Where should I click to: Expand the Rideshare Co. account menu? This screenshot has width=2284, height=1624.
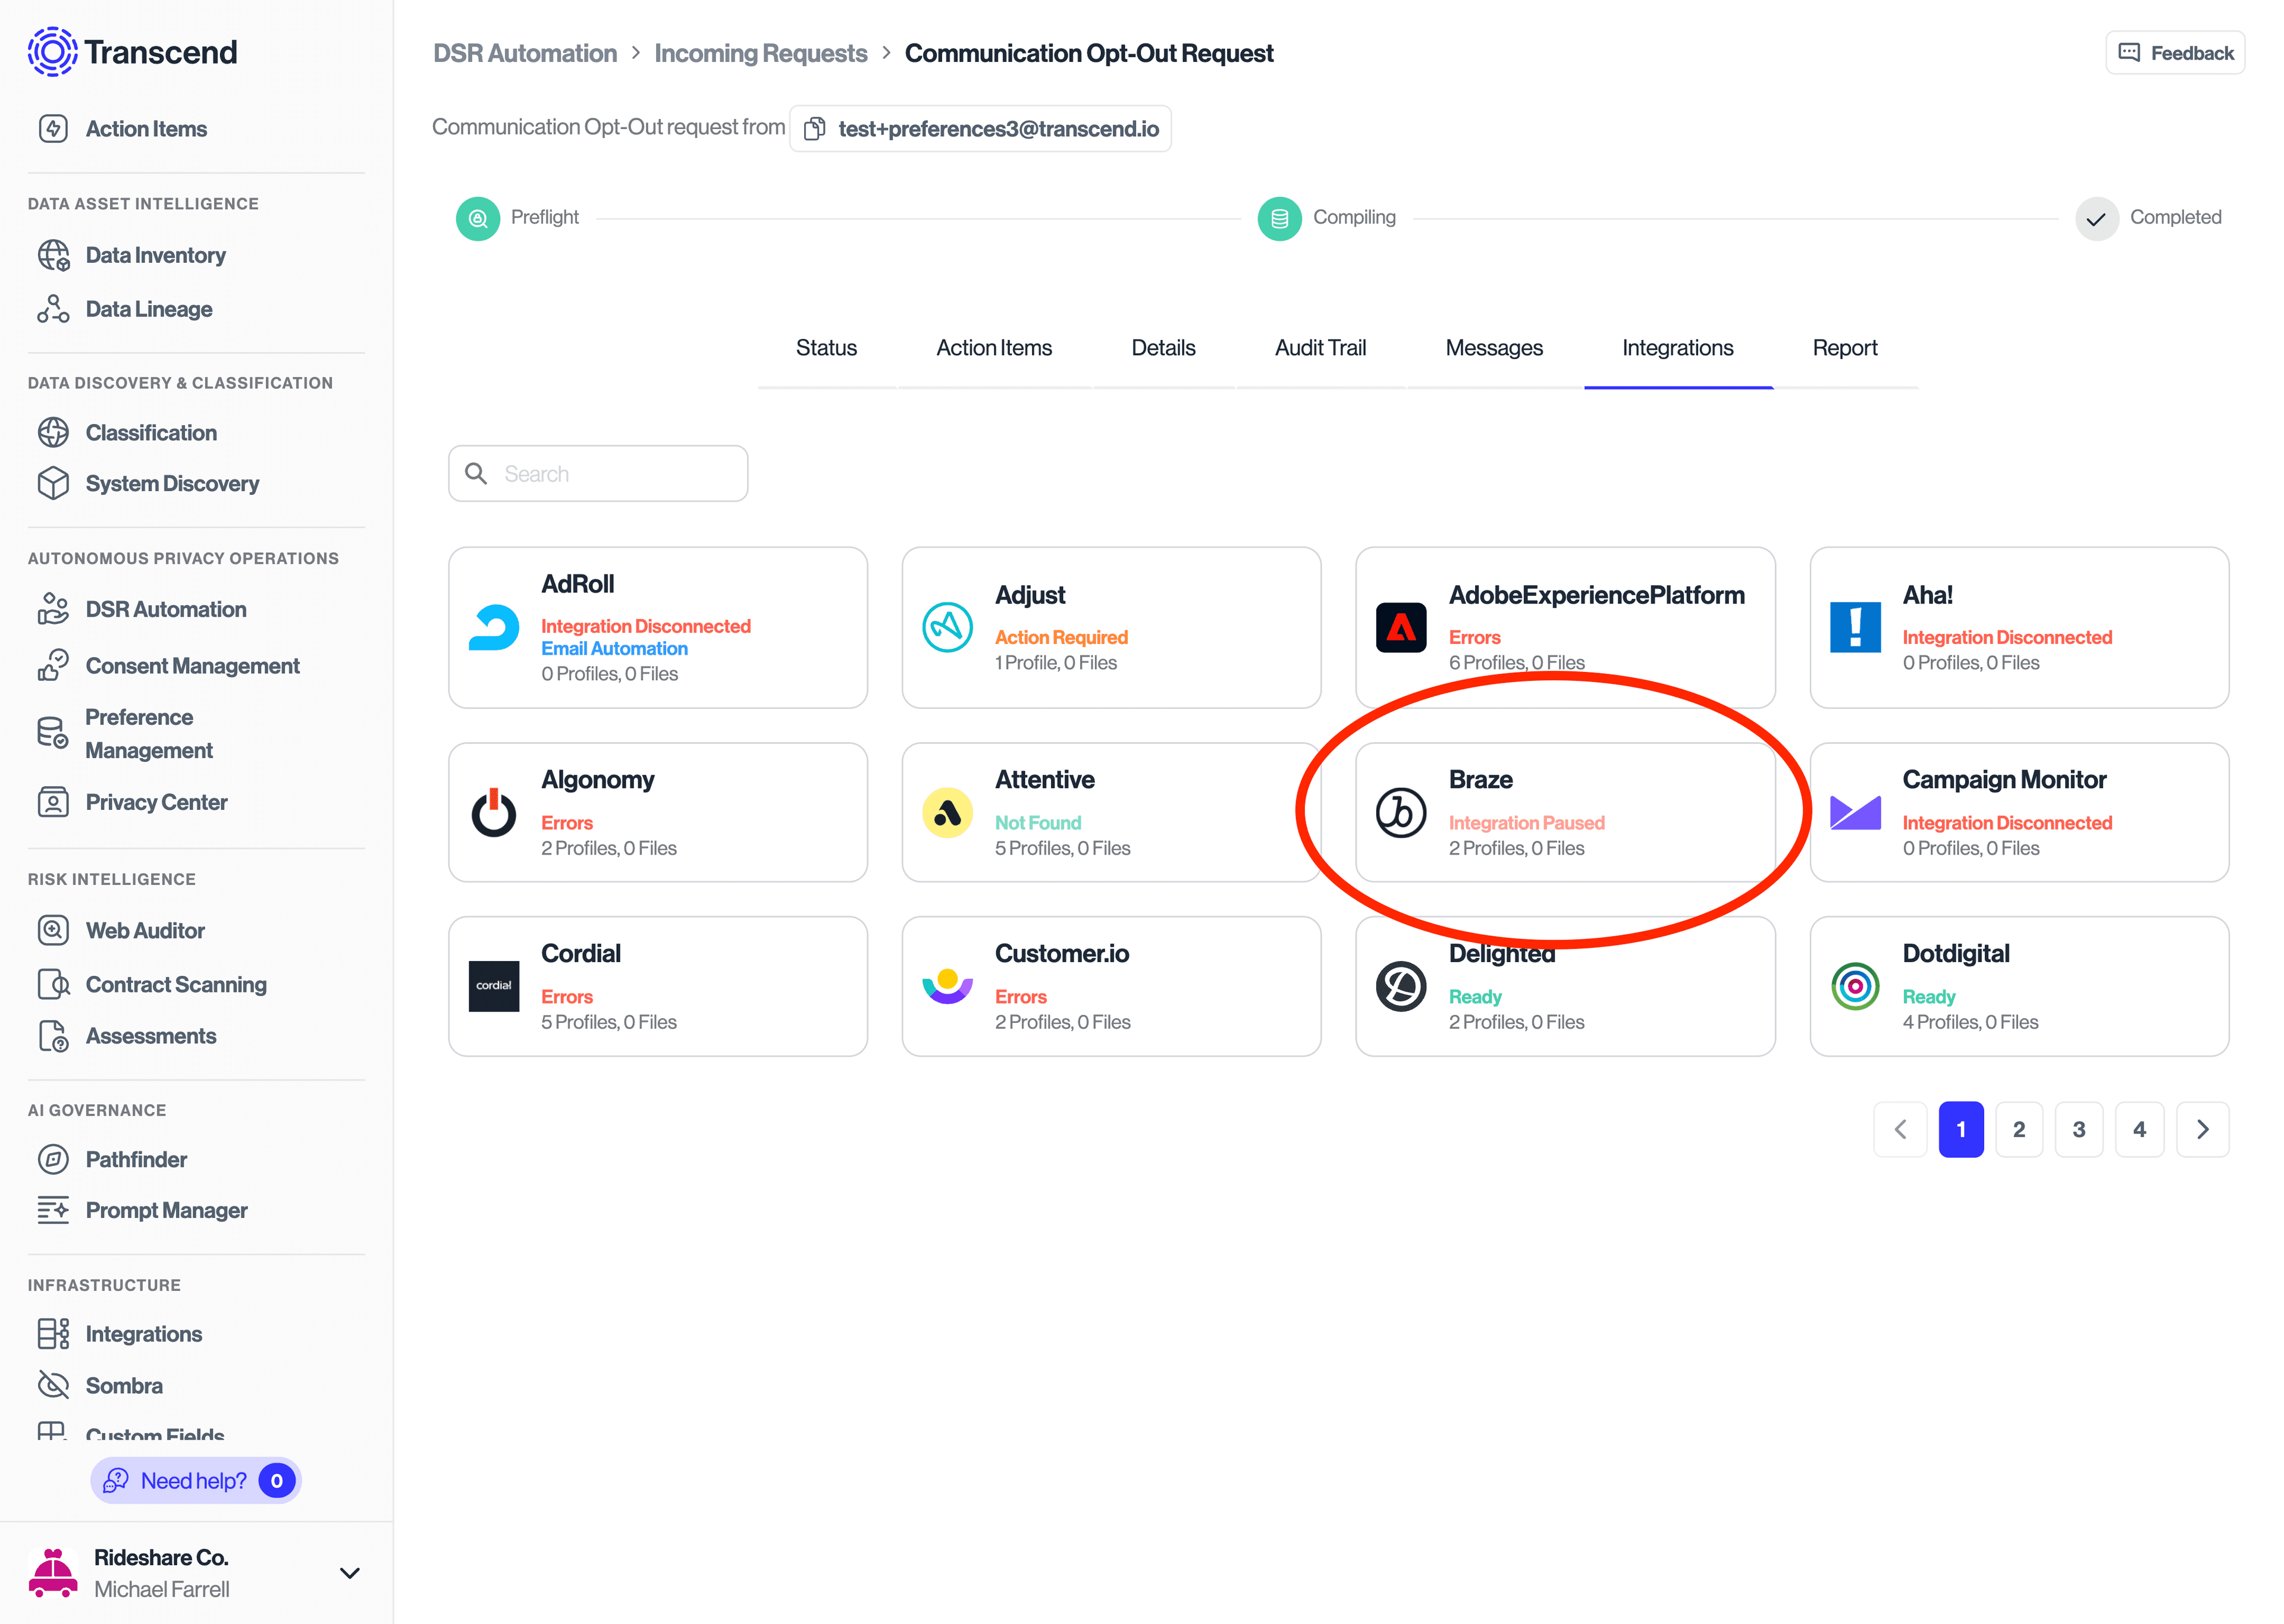(x=349, y=1573)
